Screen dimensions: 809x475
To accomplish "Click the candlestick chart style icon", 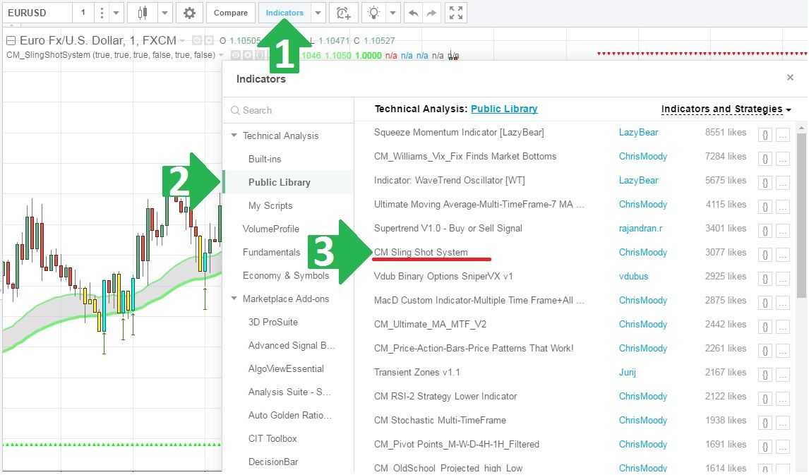I will (x=143, y=13).
